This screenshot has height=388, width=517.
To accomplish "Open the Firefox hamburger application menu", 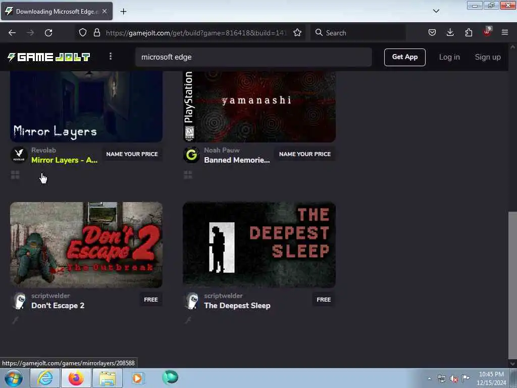I will click(505, 32).
